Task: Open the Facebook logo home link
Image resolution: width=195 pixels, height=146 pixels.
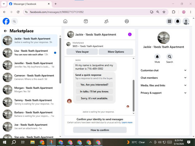Action: 6,21
